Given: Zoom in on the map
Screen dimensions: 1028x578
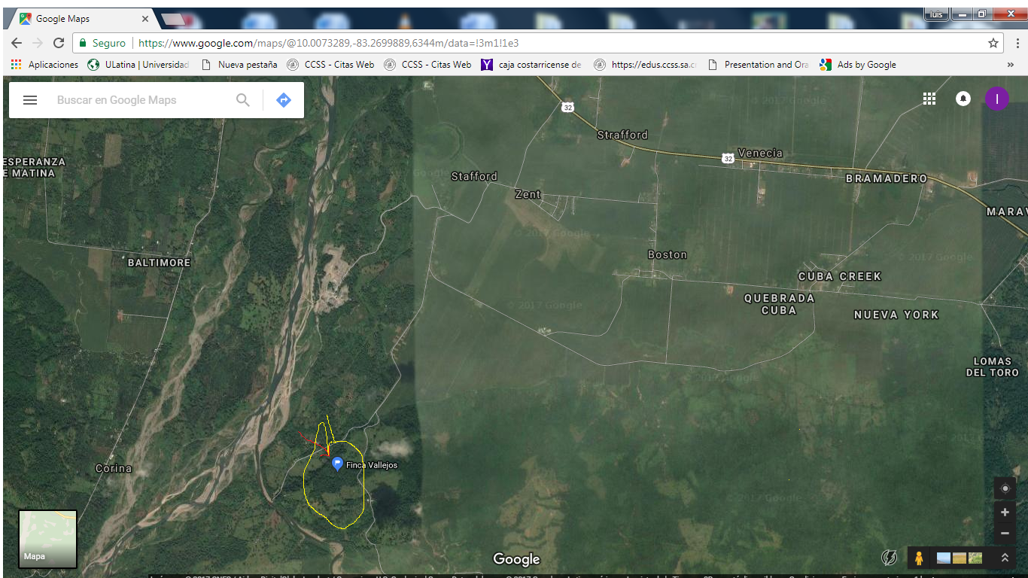Looking at the screenshot, I should click(x=1005, y=513).
